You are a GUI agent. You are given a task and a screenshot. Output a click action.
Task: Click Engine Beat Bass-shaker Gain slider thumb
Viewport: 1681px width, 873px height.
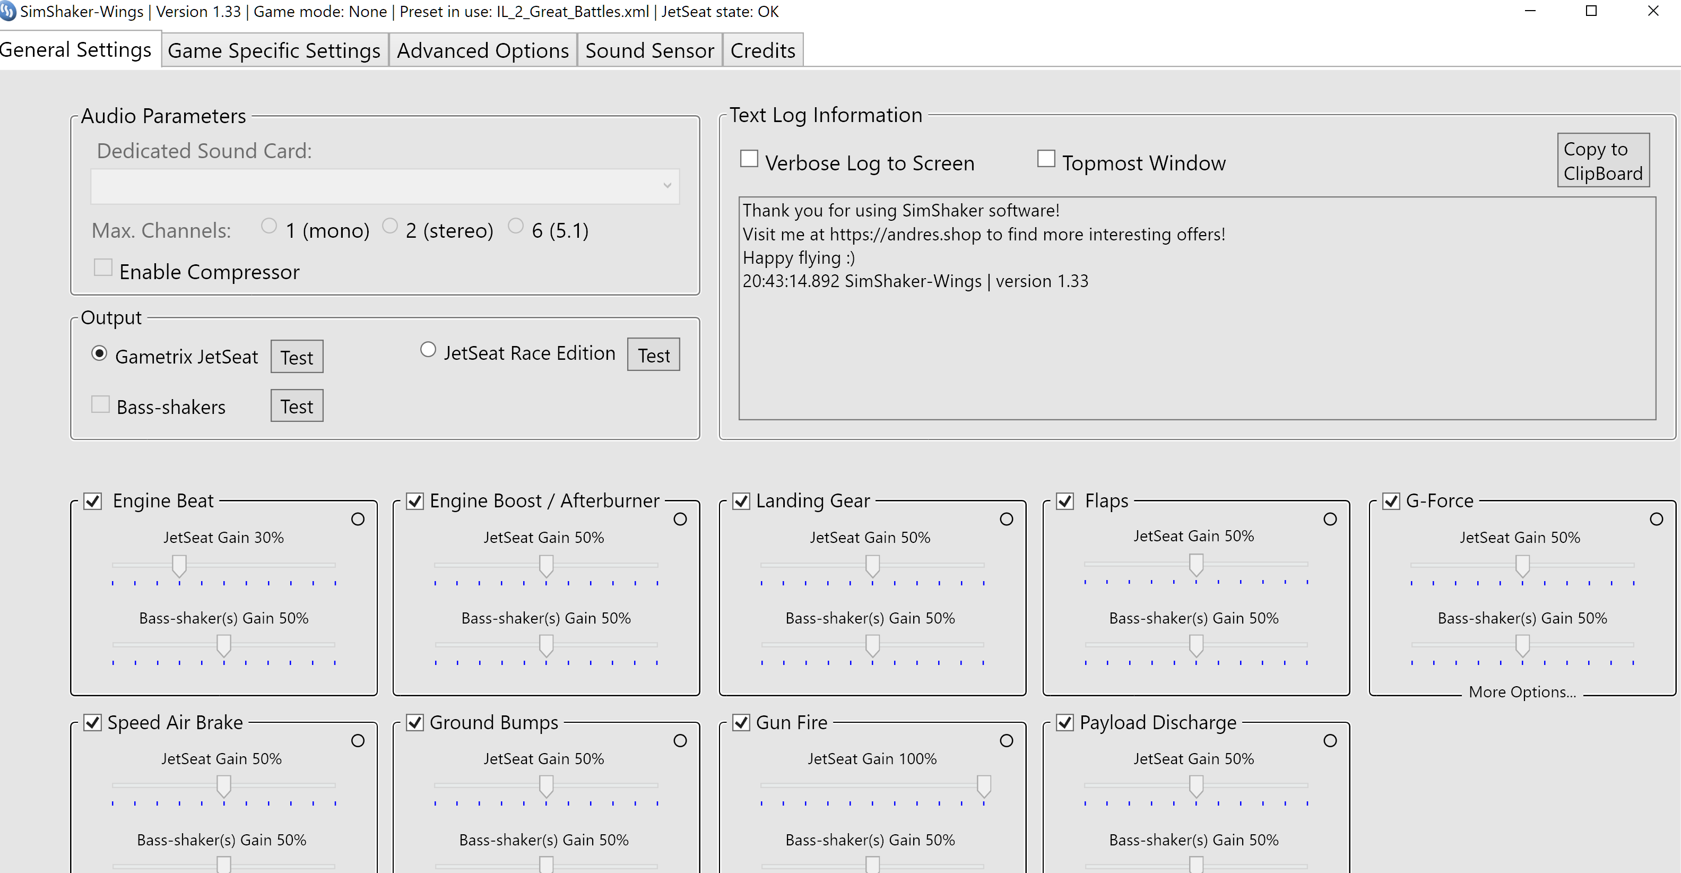[x=224, y=645]
